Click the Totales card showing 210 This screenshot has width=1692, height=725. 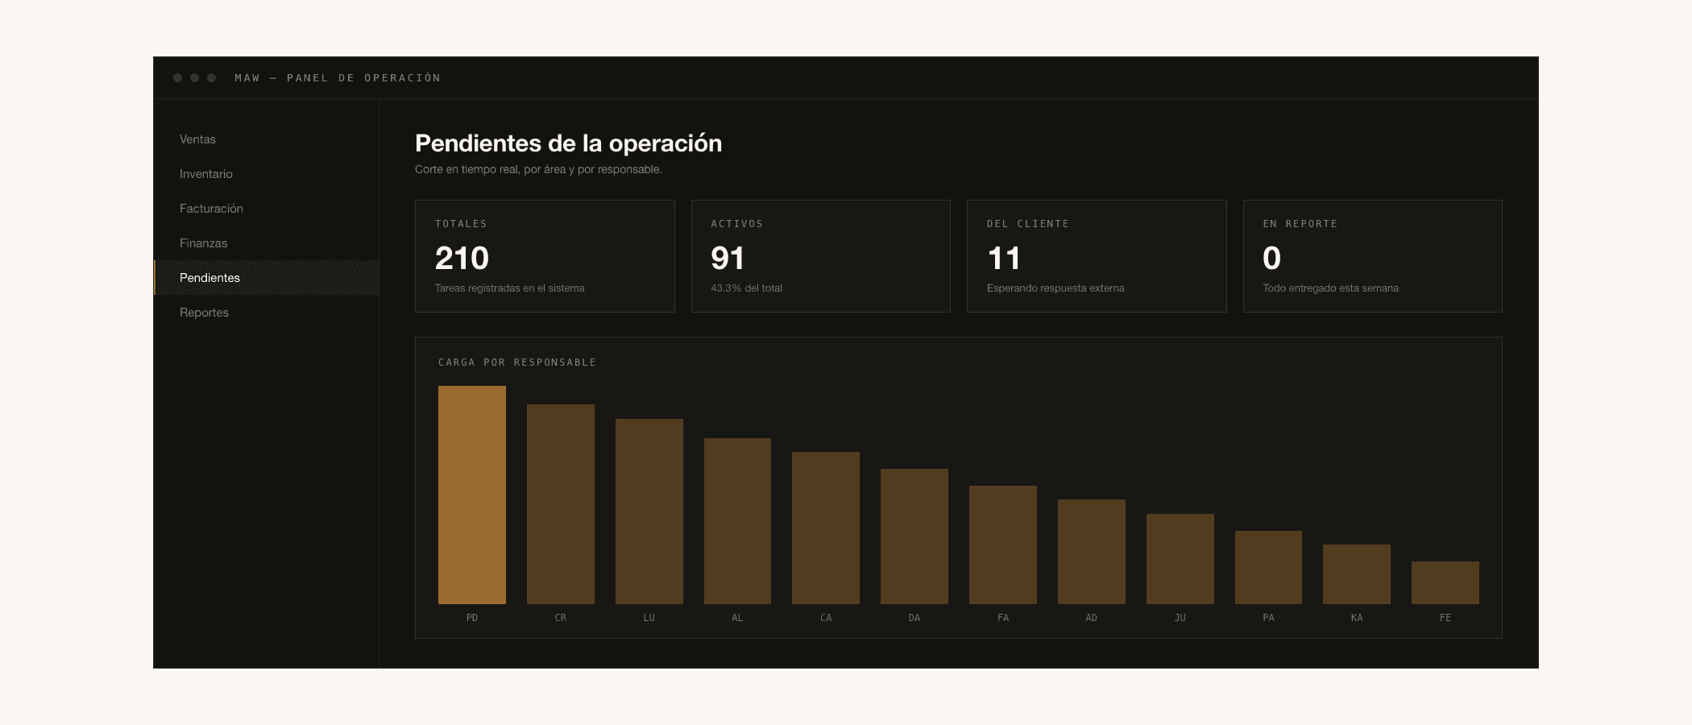click(545, 256)
